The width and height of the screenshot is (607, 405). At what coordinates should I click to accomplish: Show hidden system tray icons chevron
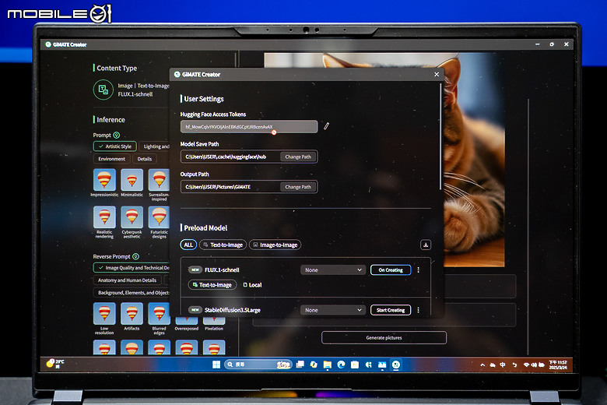482,364
